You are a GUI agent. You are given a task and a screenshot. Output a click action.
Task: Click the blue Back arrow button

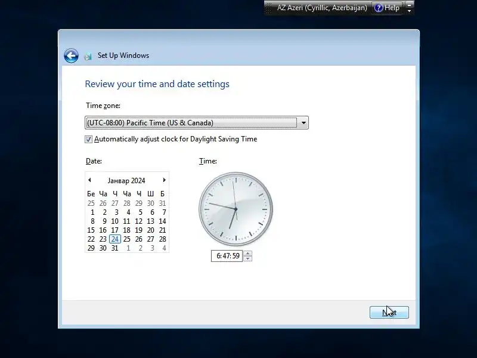[71, 55]
